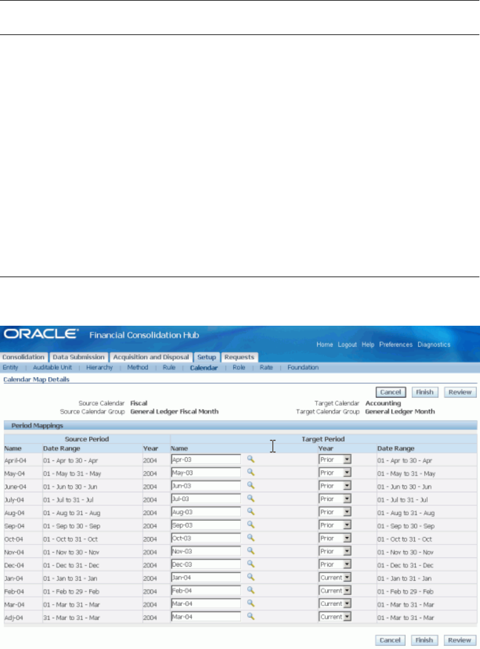
Task: Open Year dropdown in the Jan-04 row
Action: tap(335, 577)
